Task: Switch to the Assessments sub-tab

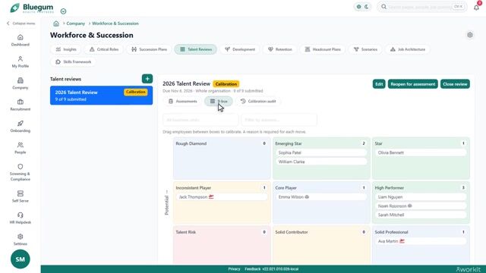Action: pos(182,101)
